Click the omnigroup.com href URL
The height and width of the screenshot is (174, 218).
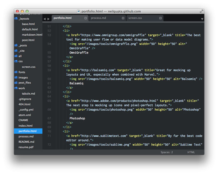coord(113,35)
